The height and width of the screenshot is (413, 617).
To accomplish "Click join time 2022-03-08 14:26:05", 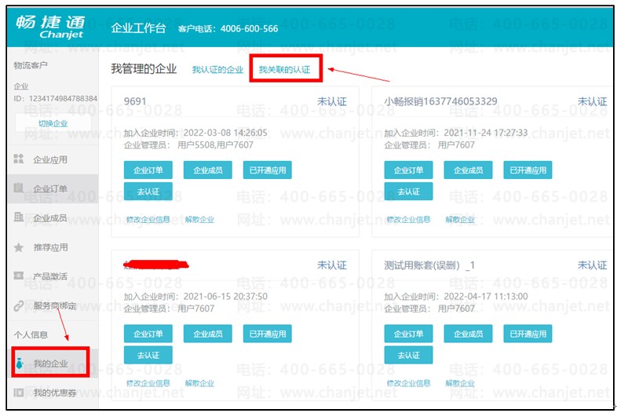I will coord(225,133).
